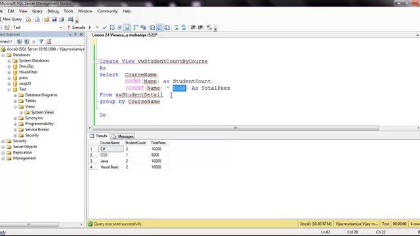Collapse the Test database node

tap(9, 89)
